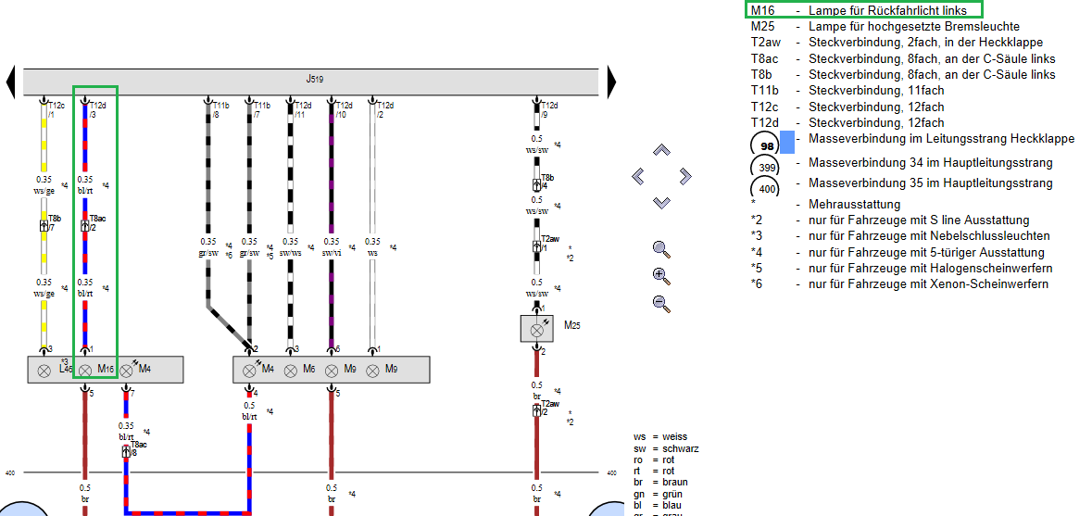Click color code 'br = braun'
The height and width of the screenshot is (516, 1092).
(x=661, y=482)
